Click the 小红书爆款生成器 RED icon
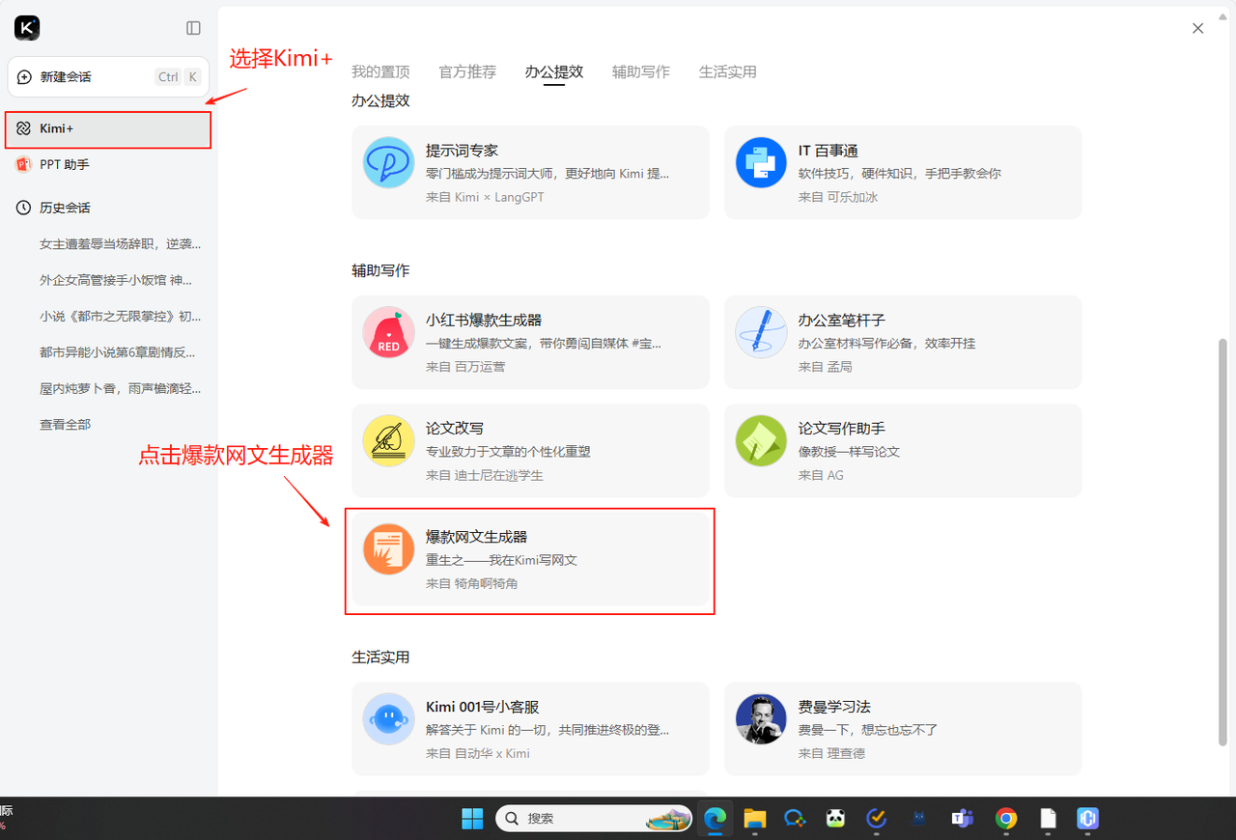Screen dimensions: 1236x840 388,331
